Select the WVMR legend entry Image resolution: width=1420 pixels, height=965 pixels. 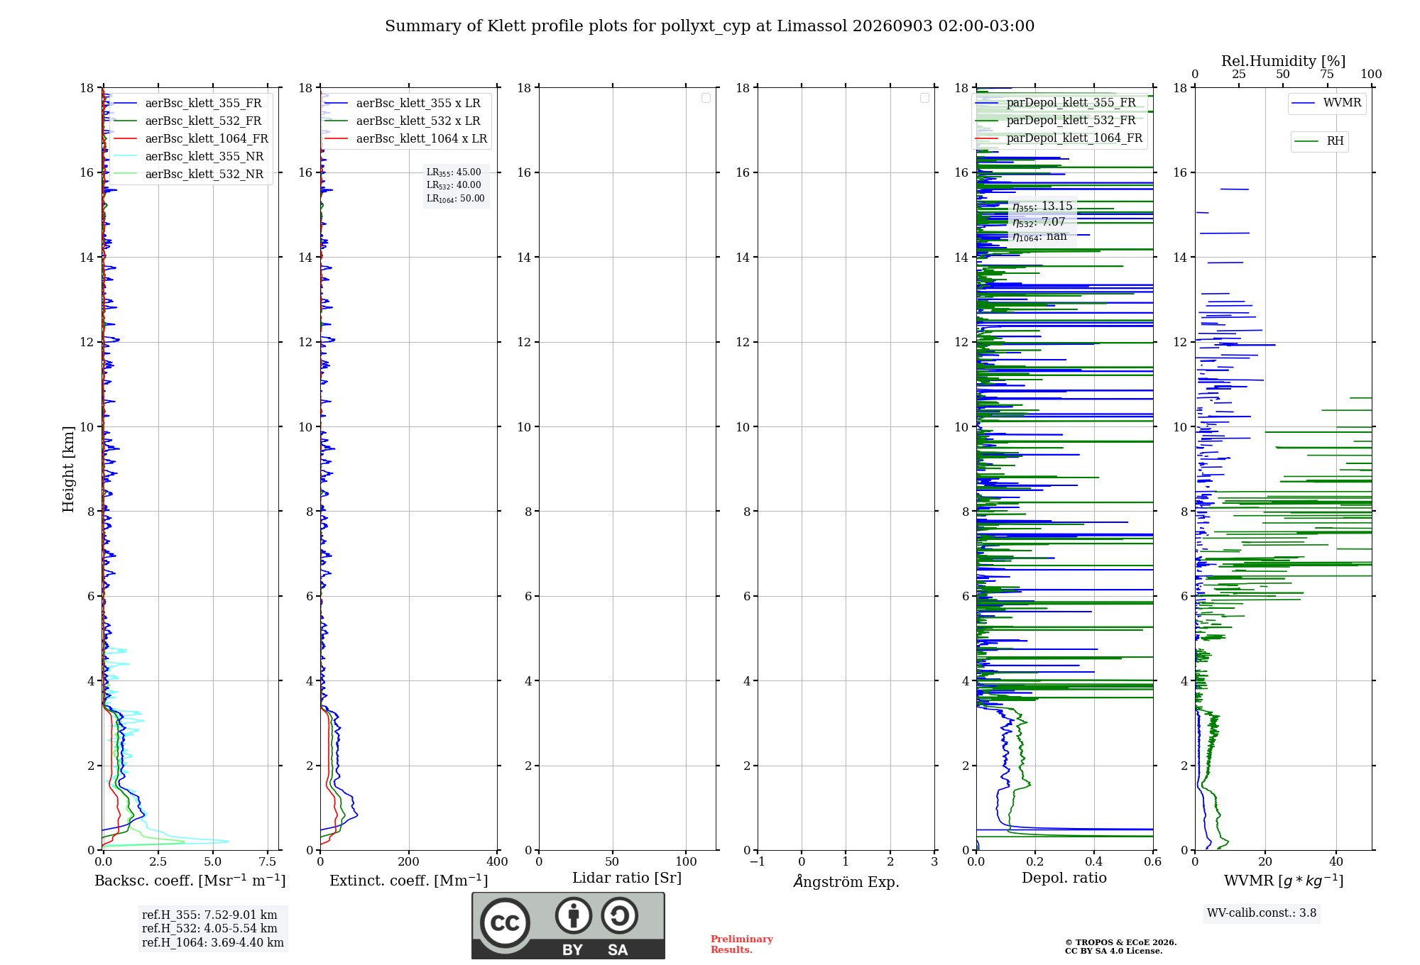1327,103
